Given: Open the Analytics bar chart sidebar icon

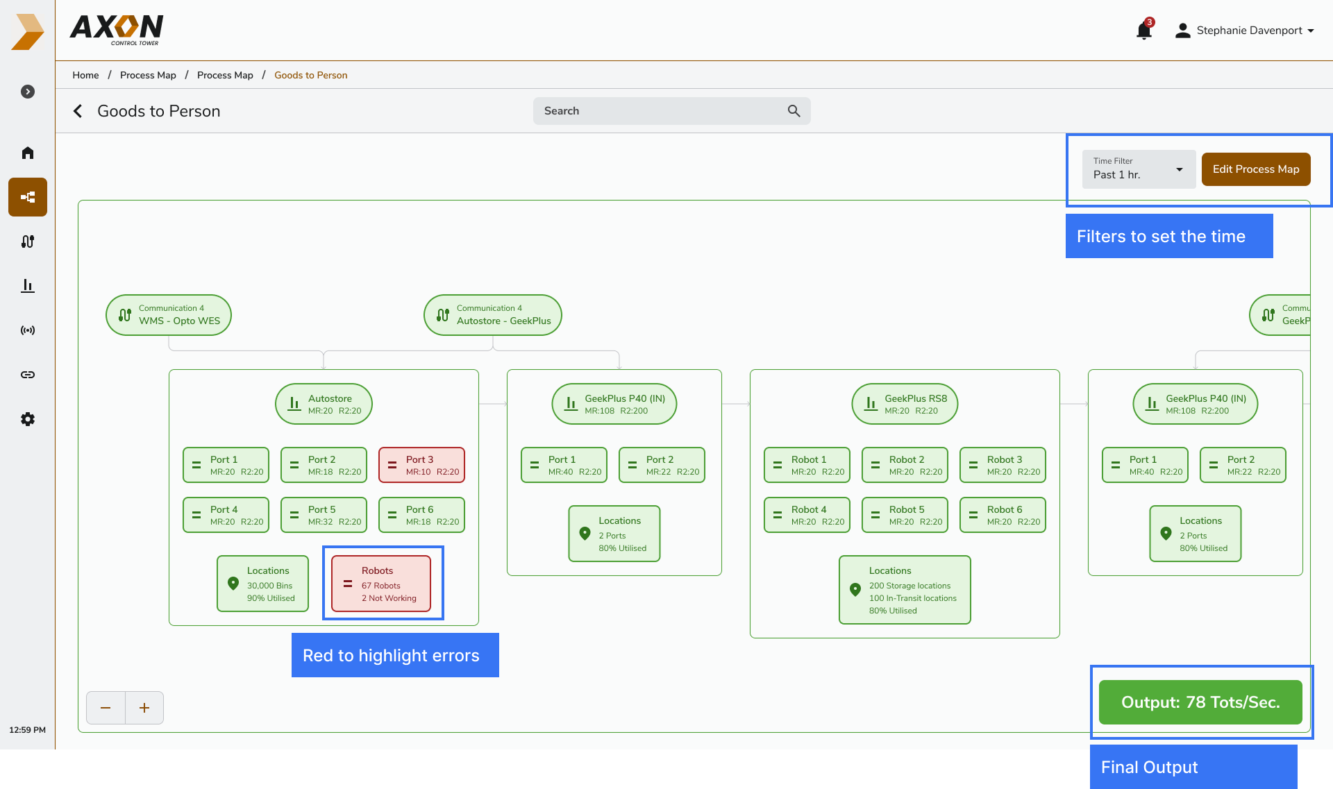Looking at the screenshot, I should click(x=28, y=286).
